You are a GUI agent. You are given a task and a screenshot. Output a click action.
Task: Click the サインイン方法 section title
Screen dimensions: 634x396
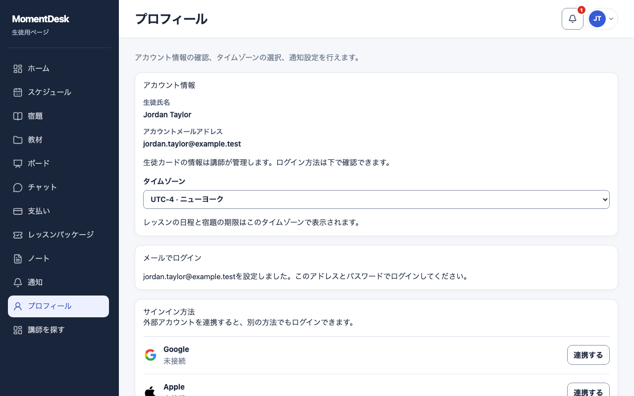click(x=169, y=312)
